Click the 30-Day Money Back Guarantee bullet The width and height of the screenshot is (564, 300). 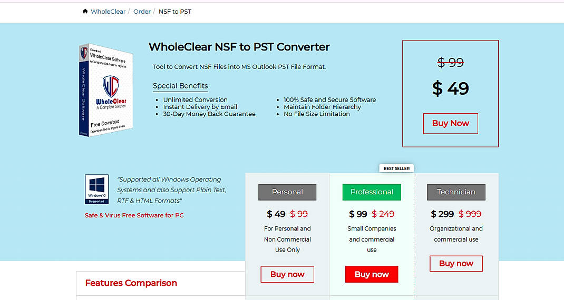pyautogui.click(x=209, y=114)
